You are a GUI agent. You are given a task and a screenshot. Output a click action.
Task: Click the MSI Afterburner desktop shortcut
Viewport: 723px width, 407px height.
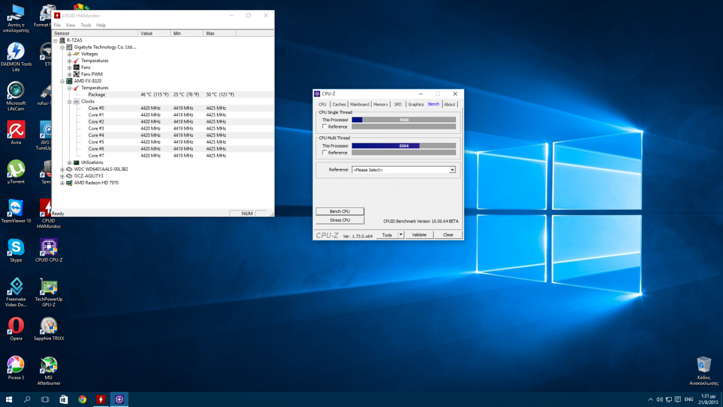tap(48, 371)
